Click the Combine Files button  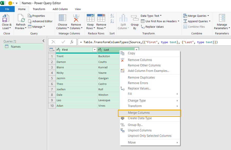[x=194, y=27]
